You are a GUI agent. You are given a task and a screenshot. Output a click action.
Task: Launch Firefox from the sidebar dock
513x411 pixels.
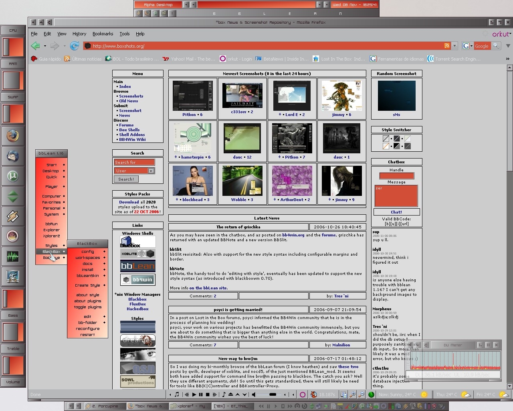tap(13, 136)
